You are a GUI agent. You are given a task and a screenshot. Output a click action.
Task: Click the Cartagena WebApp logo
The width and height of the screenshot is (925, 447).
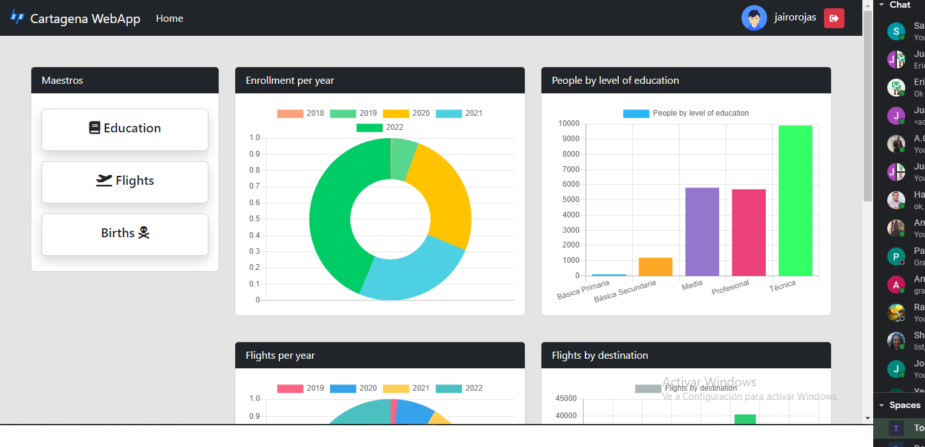point(17,18)
